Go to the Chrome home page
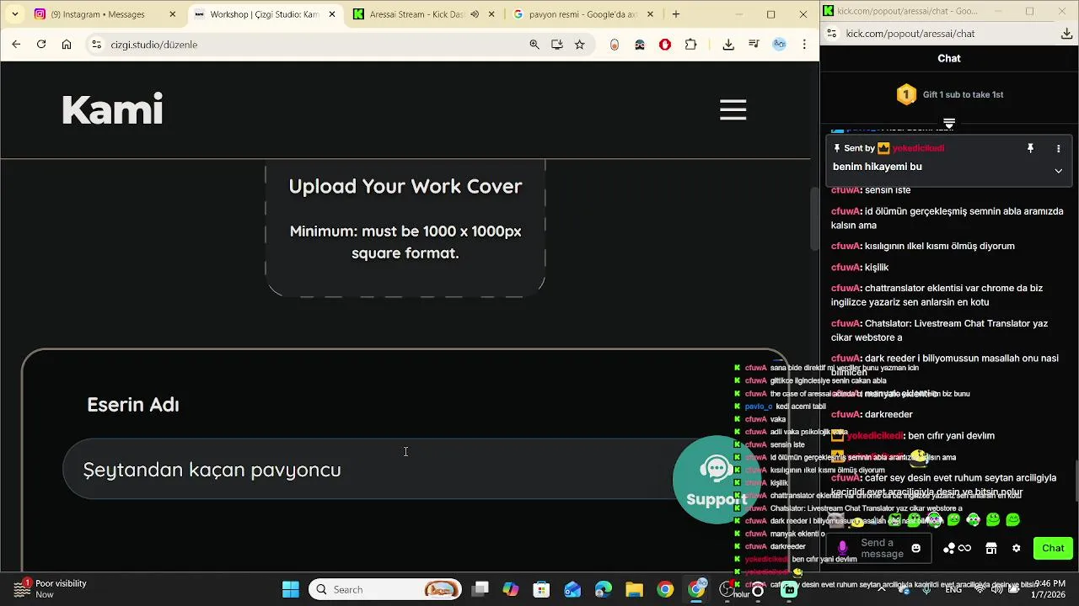Viewport: 1079px width, 606px height. tap(67, 45)
